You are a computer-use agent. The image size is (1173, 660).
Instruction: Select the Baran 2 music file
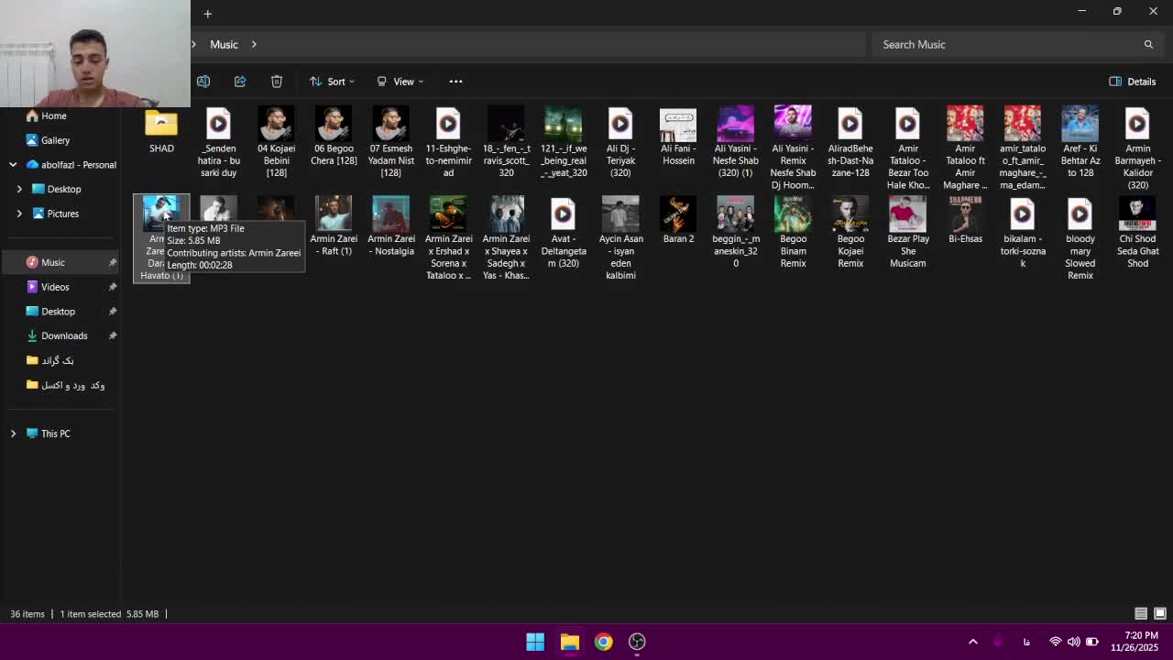click(x=678, y=220)
